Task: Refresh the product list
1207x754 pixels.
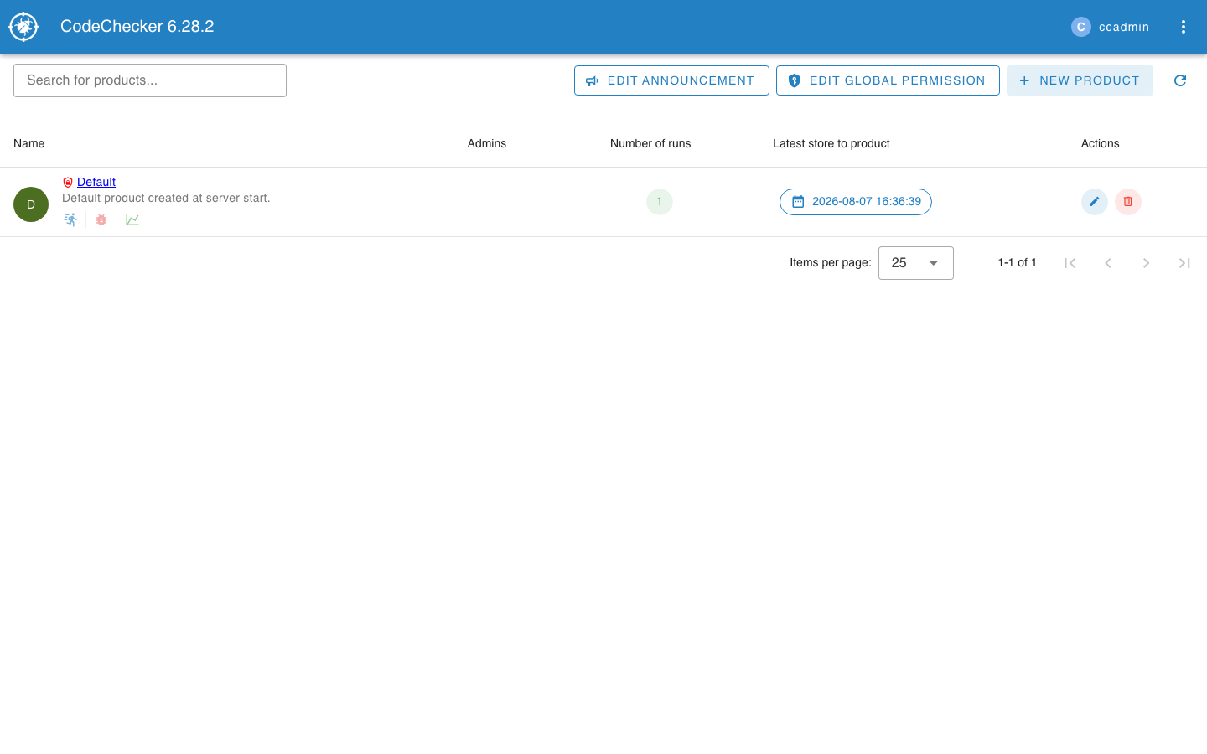Action: tap(1180, 80)
